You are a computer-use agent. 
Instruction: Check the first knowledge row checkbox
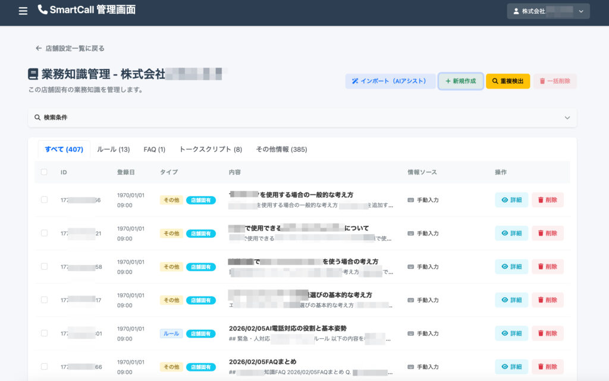(x=44, y=200)
